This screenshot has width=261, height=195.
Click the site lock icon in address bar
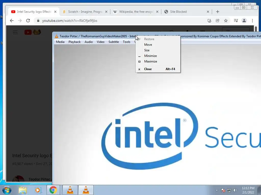coord(38,21)
